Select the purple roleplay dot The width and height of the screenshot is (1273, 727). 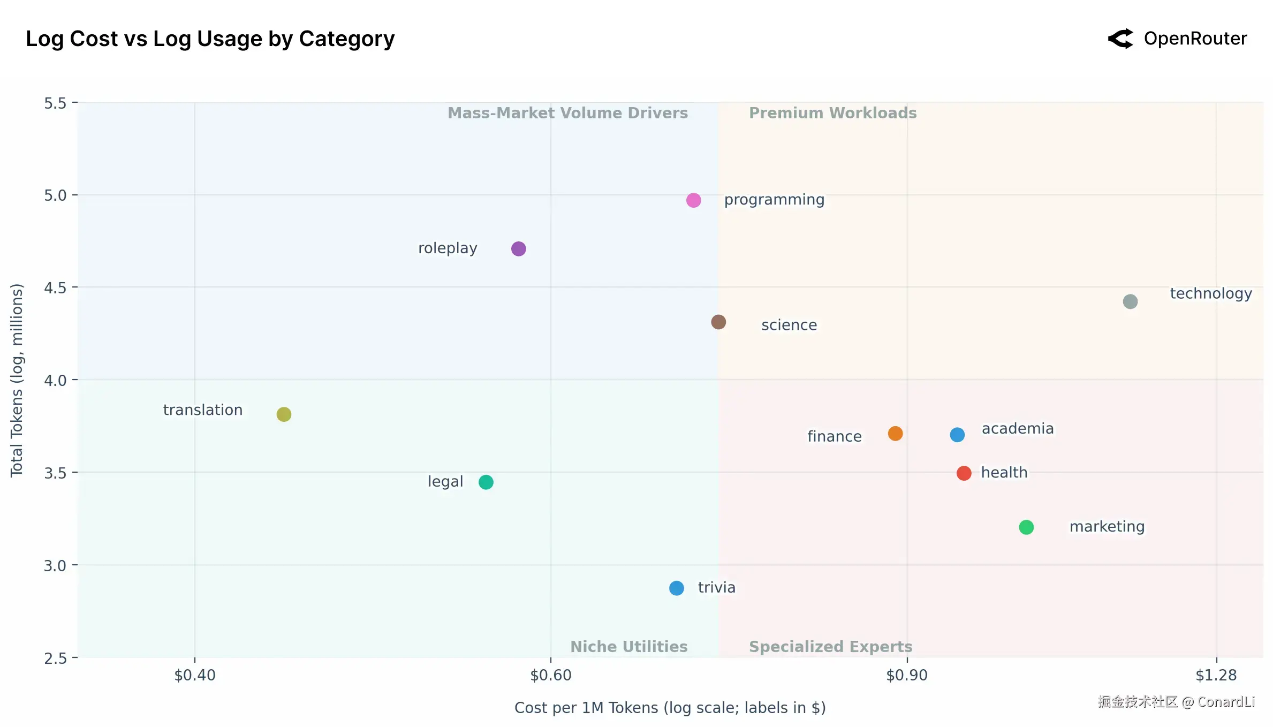518,249
